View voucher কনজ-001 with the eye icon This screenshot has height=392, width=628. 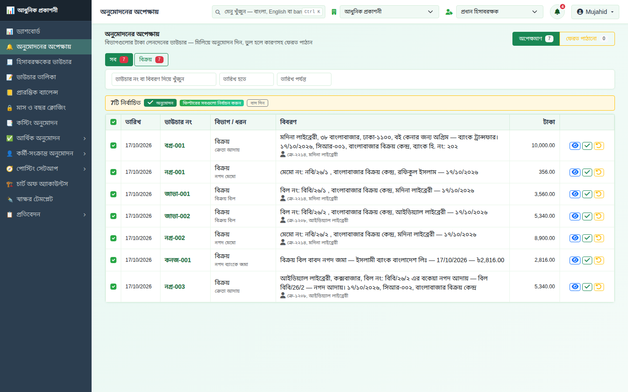click(x=575, y=260)
